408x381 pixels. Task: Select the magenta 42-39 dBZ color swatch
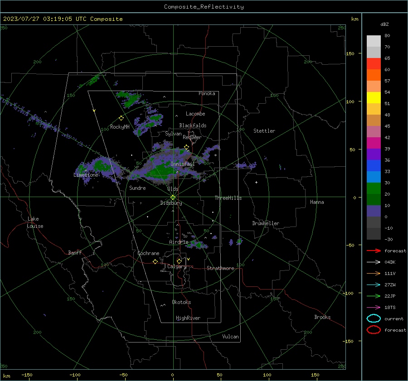tap(374, 143)
